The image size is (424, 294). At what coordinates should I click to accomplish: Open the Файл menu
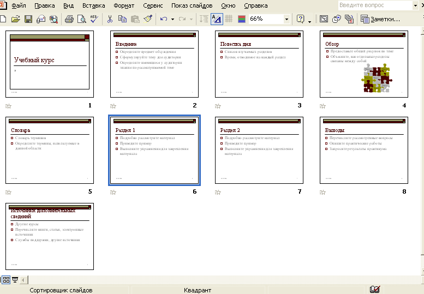(19, 5)
